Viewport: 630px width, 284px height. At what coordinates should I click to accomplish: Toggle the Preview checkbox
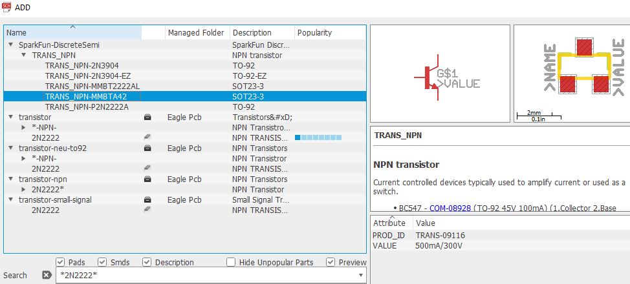point(331,262)
